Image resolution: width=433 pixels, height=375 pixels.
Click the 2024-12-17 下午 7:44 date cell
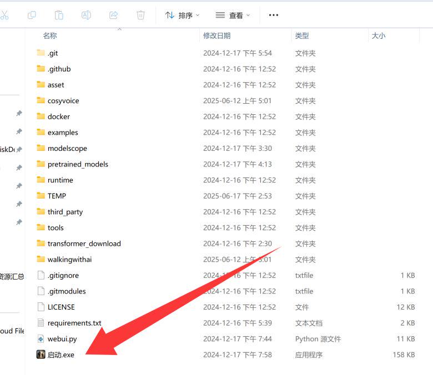click(238, 339)
